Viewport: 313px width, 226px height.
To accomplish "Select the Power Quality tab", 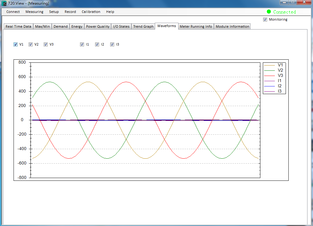I will 98,26.
